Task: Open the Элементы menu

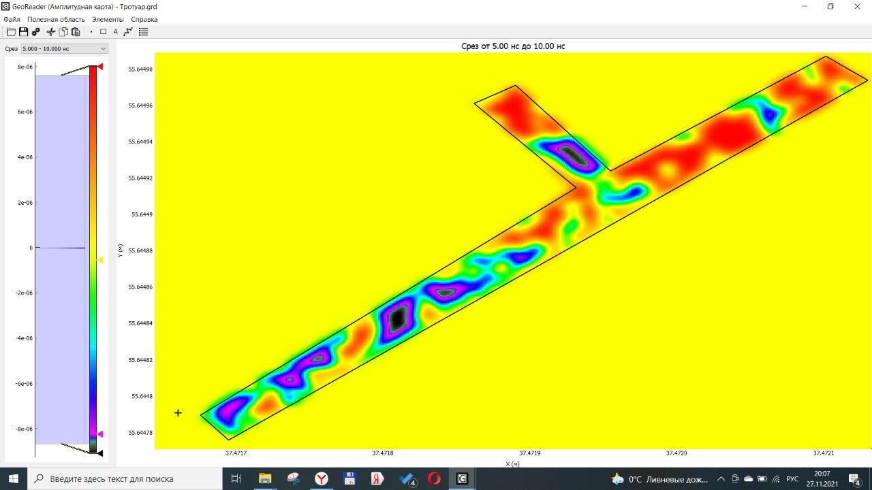Action: [108, 20]
